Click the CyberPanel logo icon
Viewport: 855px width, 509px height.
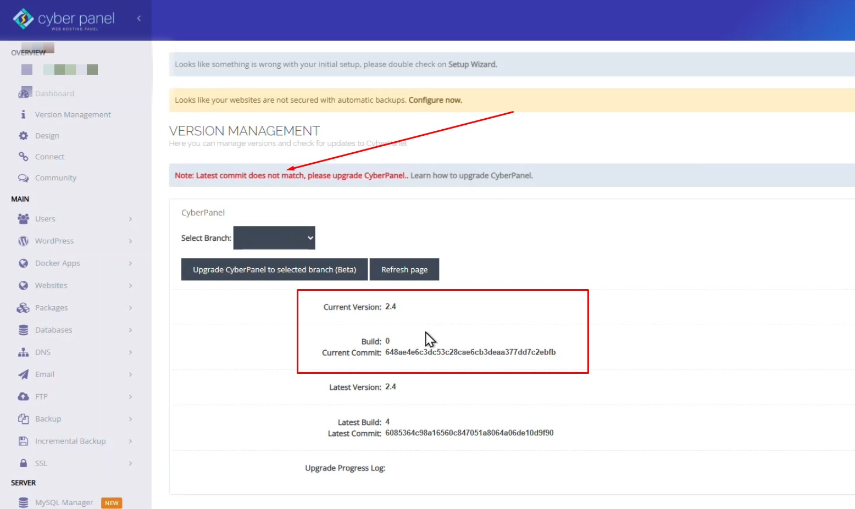click(x=23, y=19)
